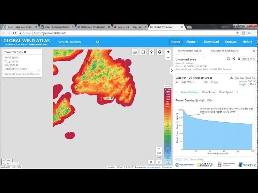Bookmark this page with star icon

coord(237,33)
